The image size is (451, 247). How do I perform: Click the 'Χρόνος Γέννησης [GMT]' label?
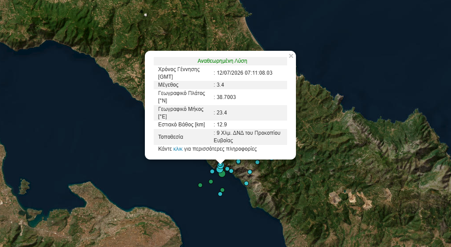[179, 73]
